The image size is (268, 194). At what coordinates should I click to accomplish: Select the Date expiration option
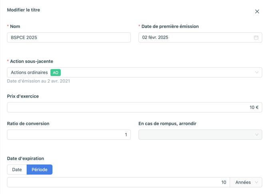click(x=17, y=170)
